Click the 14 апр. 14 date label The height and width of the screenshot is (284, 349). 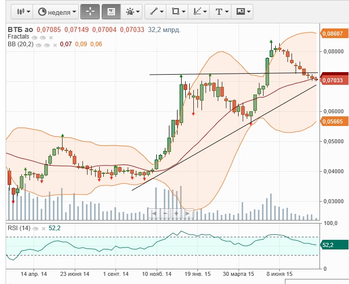tap(34, 274)
